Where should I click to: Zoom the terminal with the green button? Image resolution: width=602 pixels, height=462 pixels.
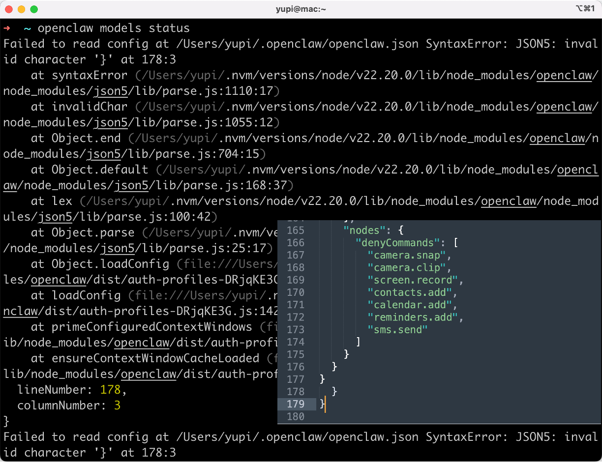tap(34, 9)
